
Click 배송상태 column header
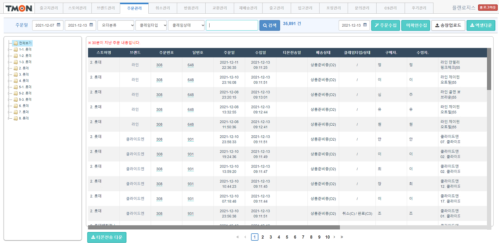323,53
